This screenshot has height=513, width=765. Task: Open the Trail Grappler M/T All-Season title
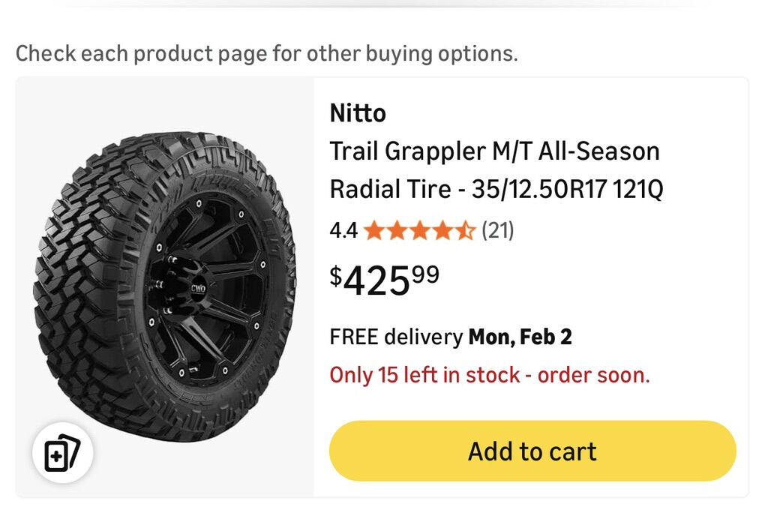pos(494,151)
